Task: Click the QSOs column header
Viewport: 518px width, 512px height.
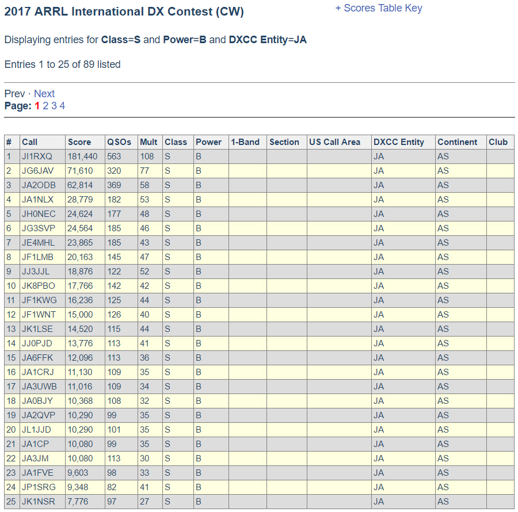Action: pyautogui.click(x=119, y=142)
